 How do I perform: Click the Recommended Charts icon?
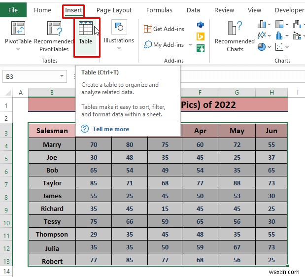point(235,28)
